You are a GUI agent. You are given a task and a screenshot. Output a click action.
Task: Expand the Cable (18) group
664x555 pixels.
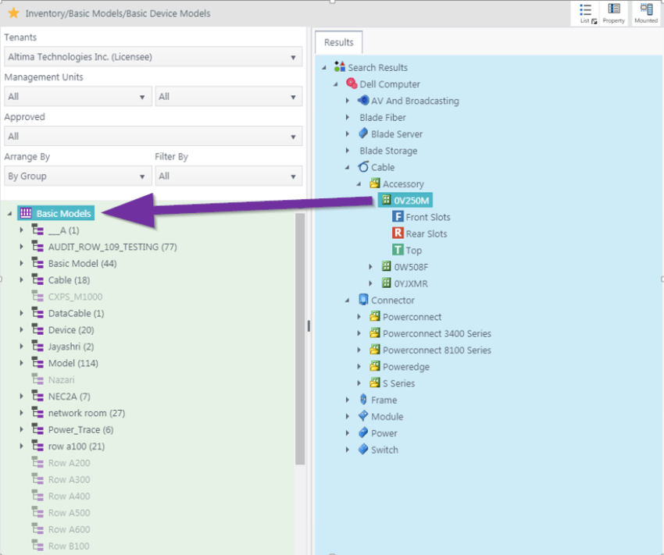(22, 279)
